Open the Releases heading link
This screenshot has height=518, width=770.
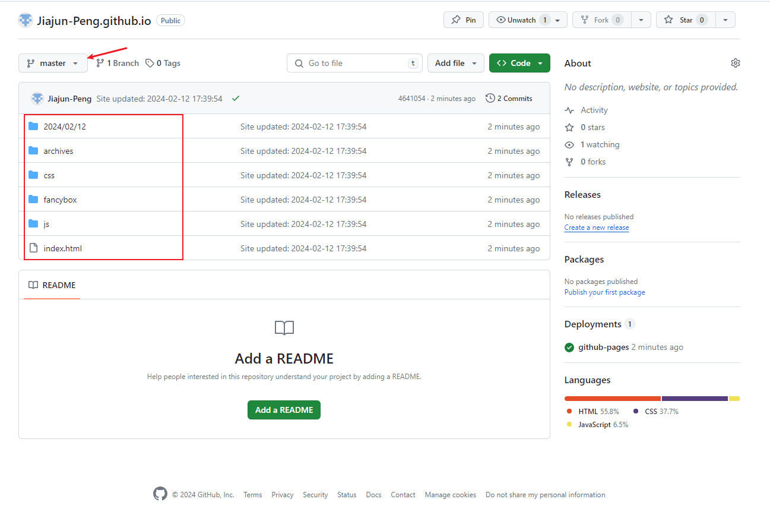click(x=582, y=195)
